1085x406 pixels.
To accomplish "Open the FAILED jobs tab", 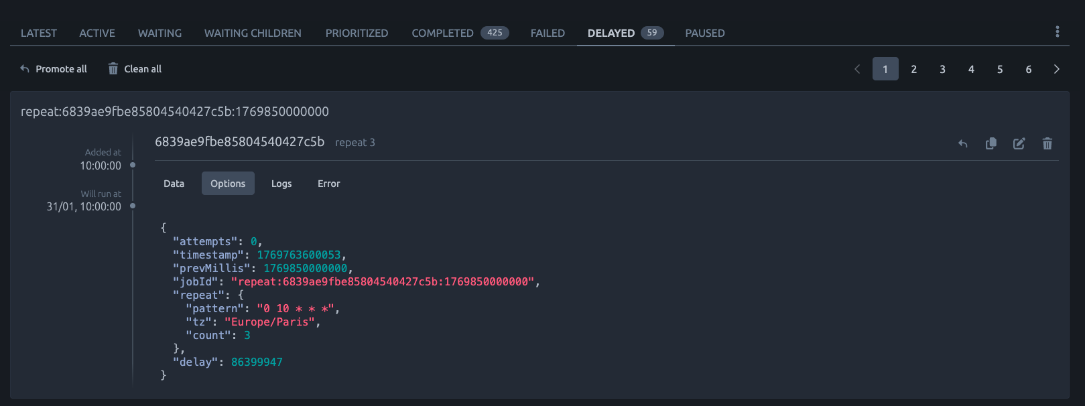I will tap(548, 33).
